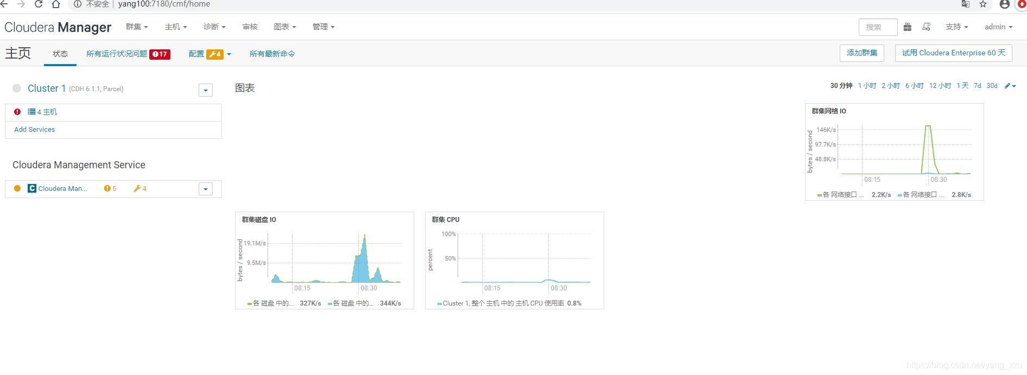Open the 群集 menu
The width and height of the screenshot is (1027, 375).
(137, 27)
